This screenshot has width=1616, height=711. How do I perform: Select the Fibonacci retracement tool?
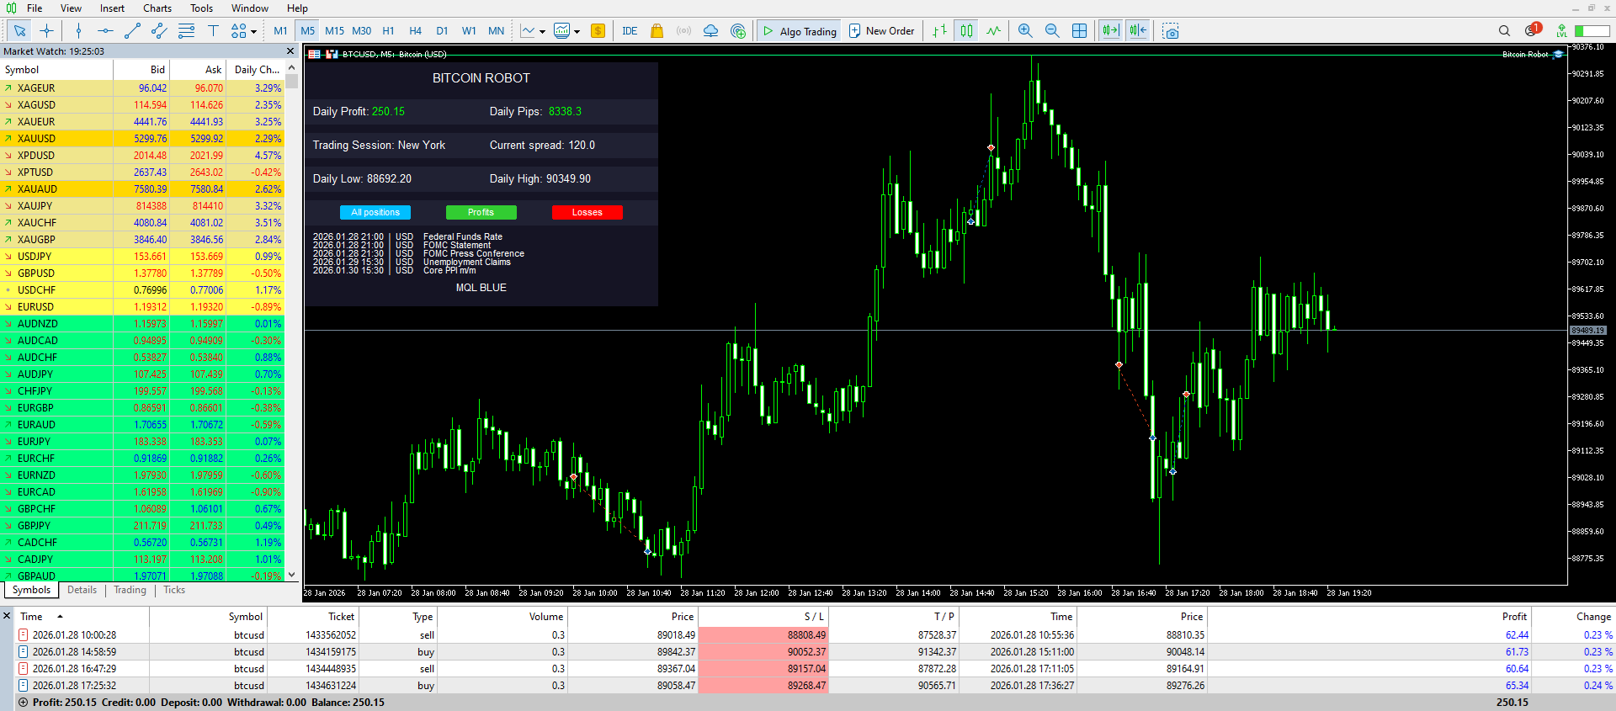pos(186,31)
